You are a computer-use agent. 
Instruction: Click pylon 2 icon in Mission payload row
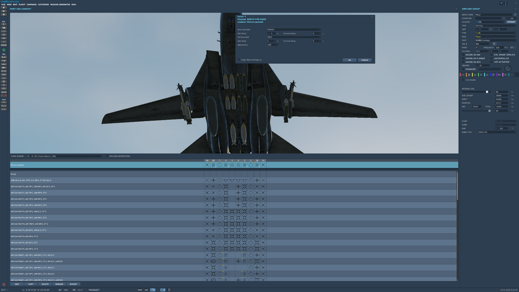[x=251, y=165]
